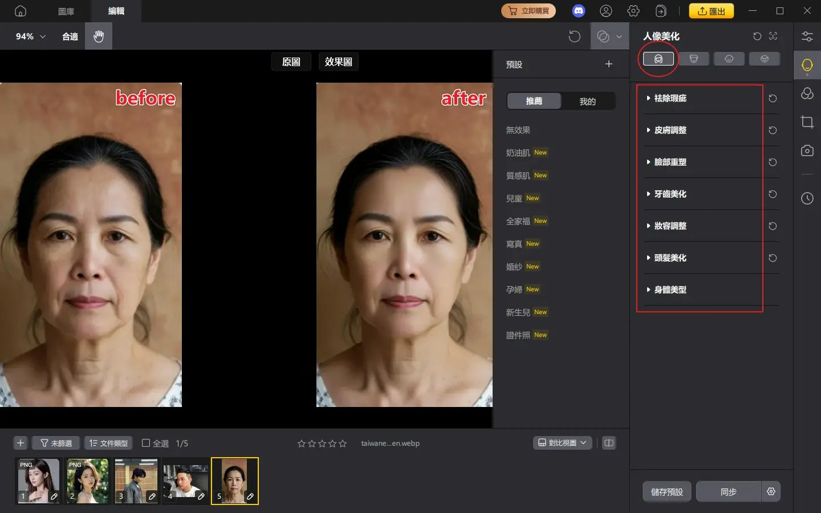This screenshot has height=513, width=821.
Task: Switch to the 我的 presets tab
Action: pyautogui.click(x=588, y=101)
